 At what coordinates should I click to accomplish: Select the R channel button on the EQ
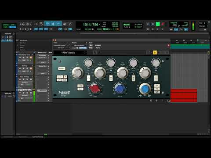click(65, 77)
